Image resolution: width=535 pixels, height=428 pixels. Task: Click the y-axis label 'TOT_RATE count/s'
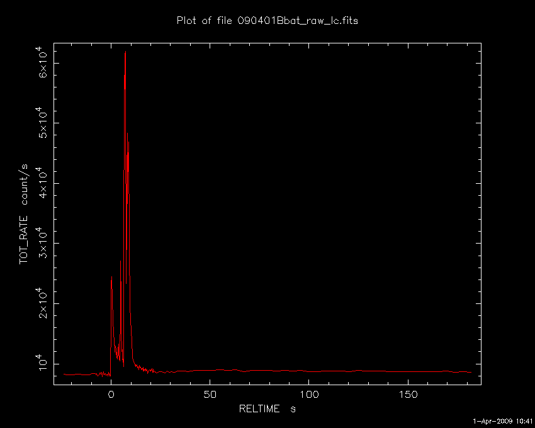(x=23, y=215)
